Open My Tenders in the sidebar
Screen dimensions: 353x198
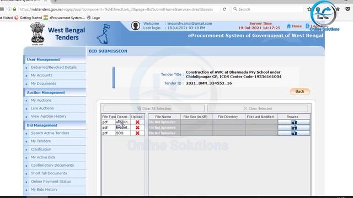[x=41, y=141]
